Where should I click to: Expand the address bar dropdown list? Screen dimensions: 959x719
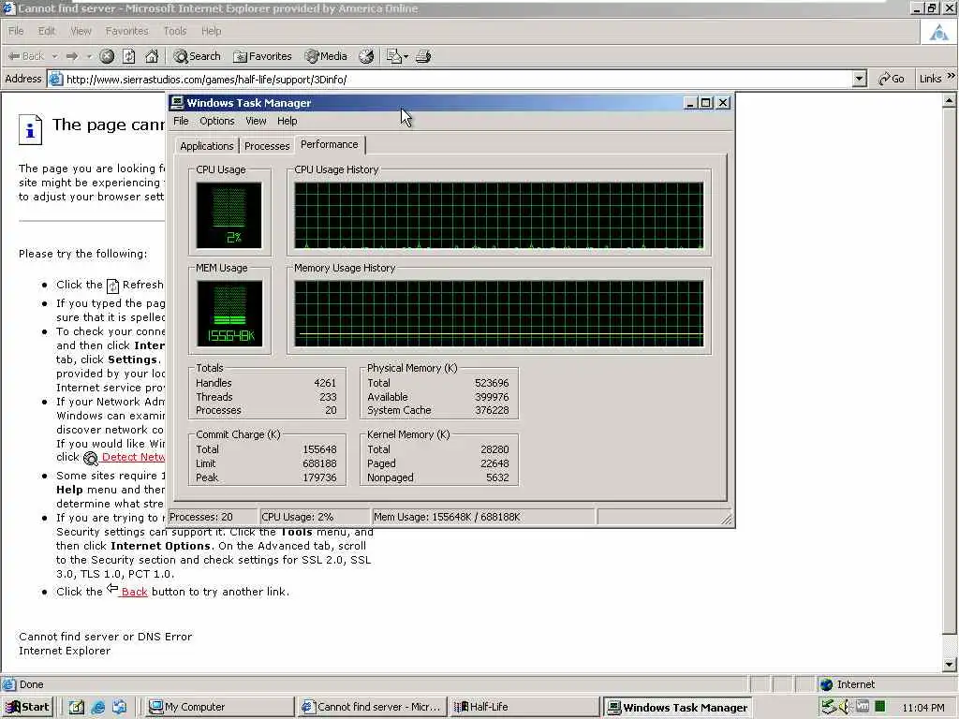pos(860,79)
